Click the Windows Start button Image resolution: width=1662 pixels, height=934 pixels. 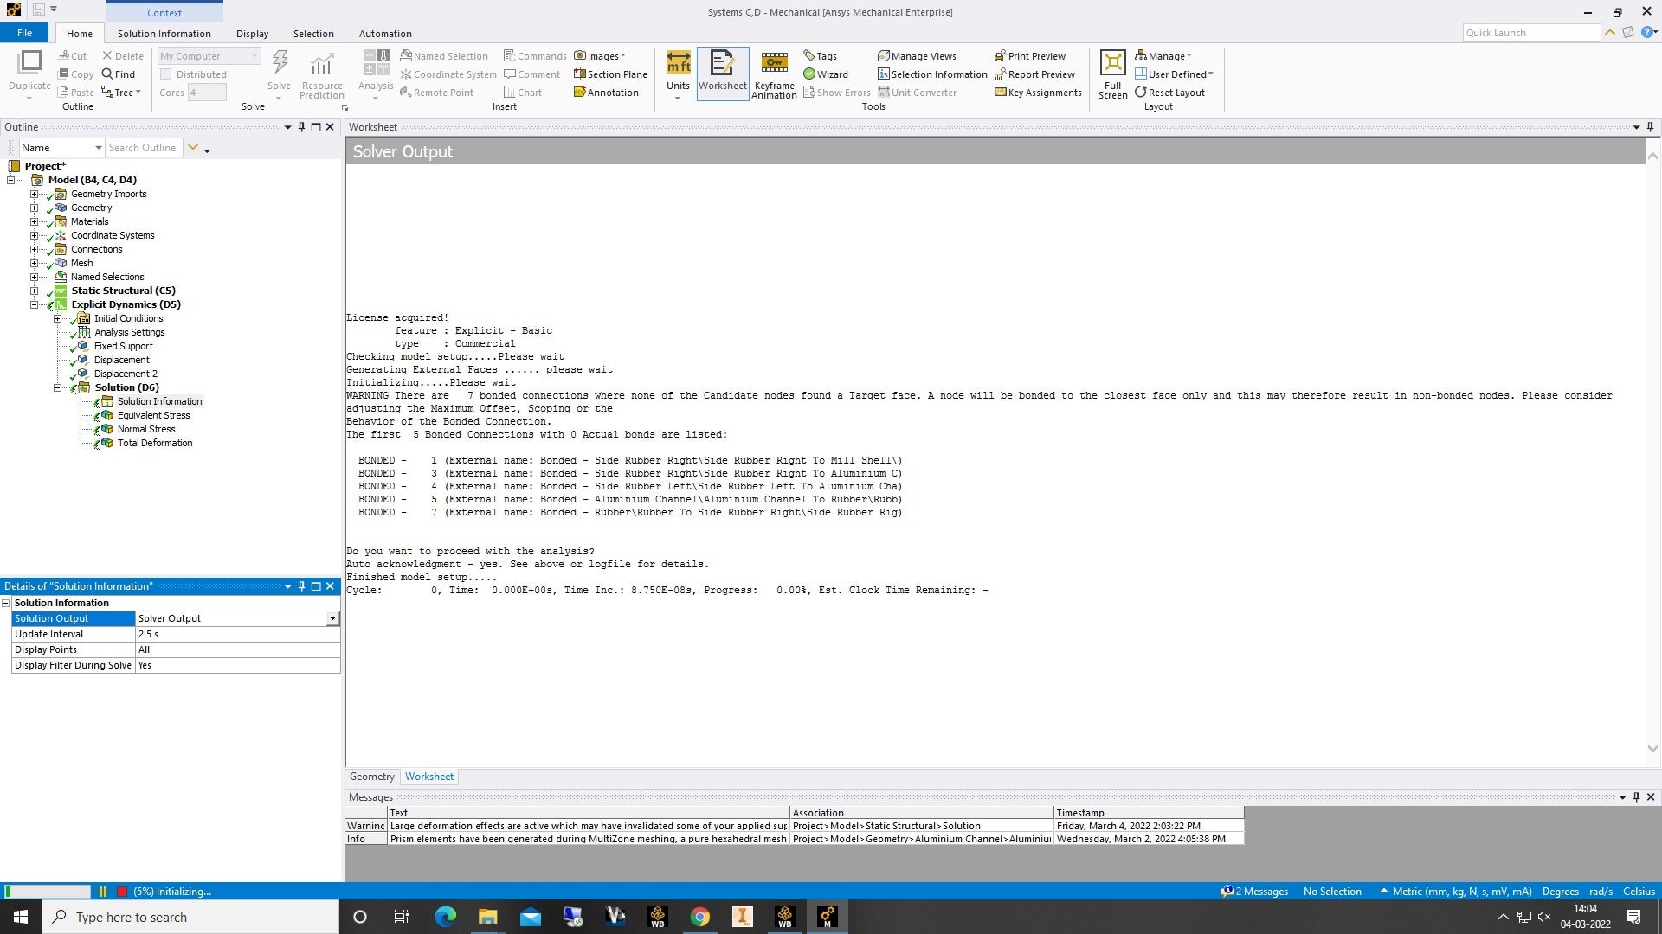pos(21,917)
